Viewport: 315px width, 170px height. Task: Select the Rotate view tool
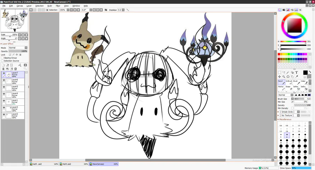coord(288,76)
